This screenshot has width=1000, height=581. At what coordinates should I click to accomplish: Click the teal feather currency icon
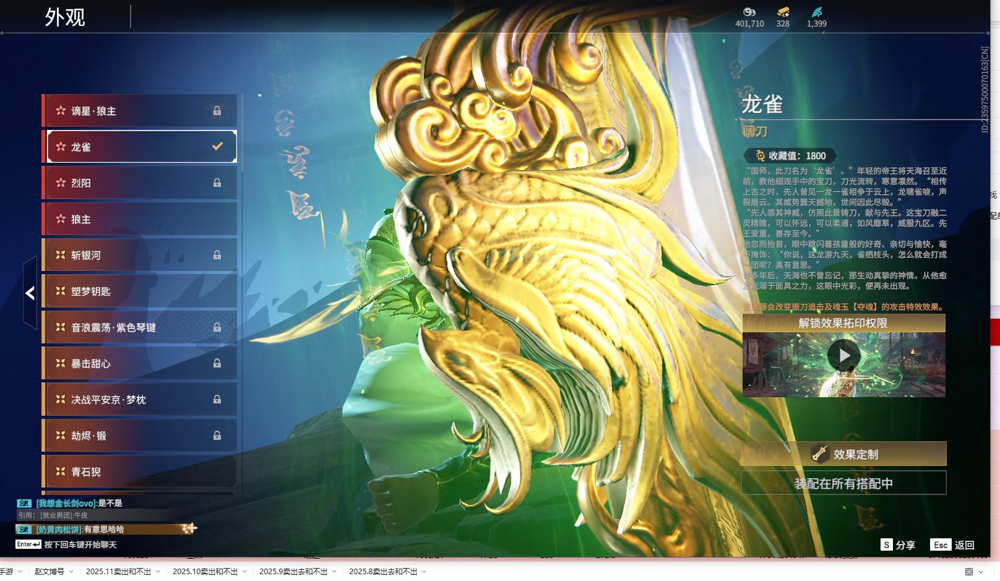(x=817, y=12)
